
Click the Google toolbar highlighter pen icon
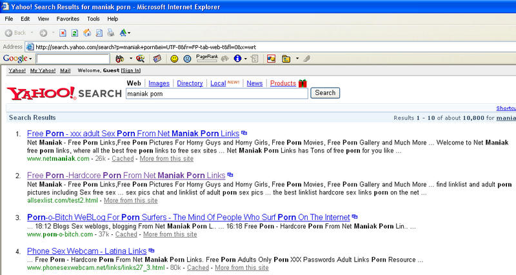307,59
